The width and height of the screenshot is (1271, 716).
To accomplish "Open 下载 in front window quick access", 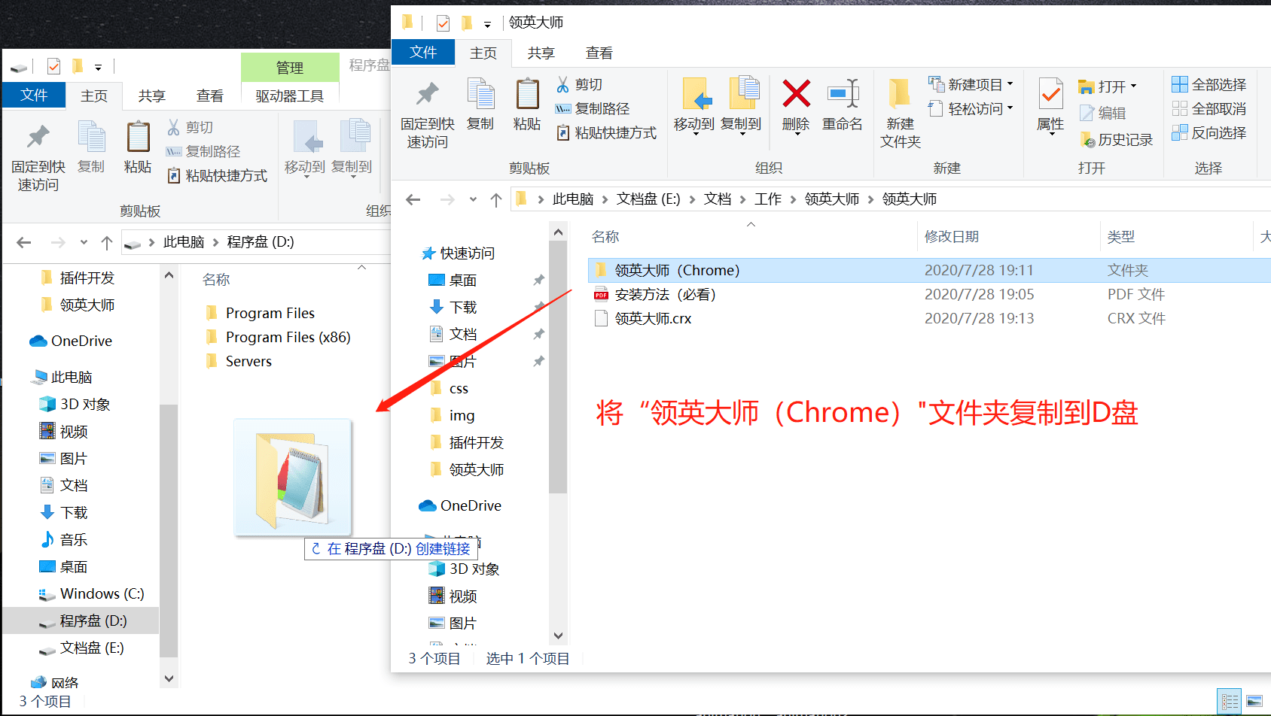I will (x=453, y=307).
